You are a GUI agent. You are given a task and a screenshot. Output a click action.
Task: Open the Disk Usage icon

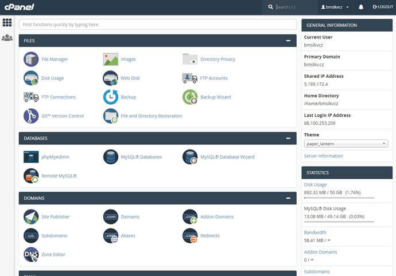tap(31, 78)
